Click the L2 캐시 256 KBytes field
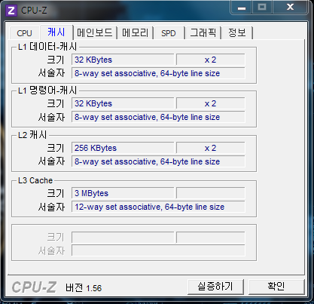 123,148
